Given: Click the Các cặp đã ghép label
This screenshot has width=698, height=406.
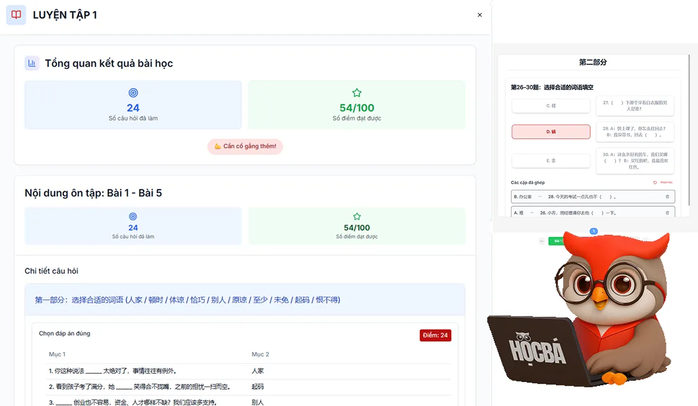Looking at the screenshot, I should tap(527, 183).
